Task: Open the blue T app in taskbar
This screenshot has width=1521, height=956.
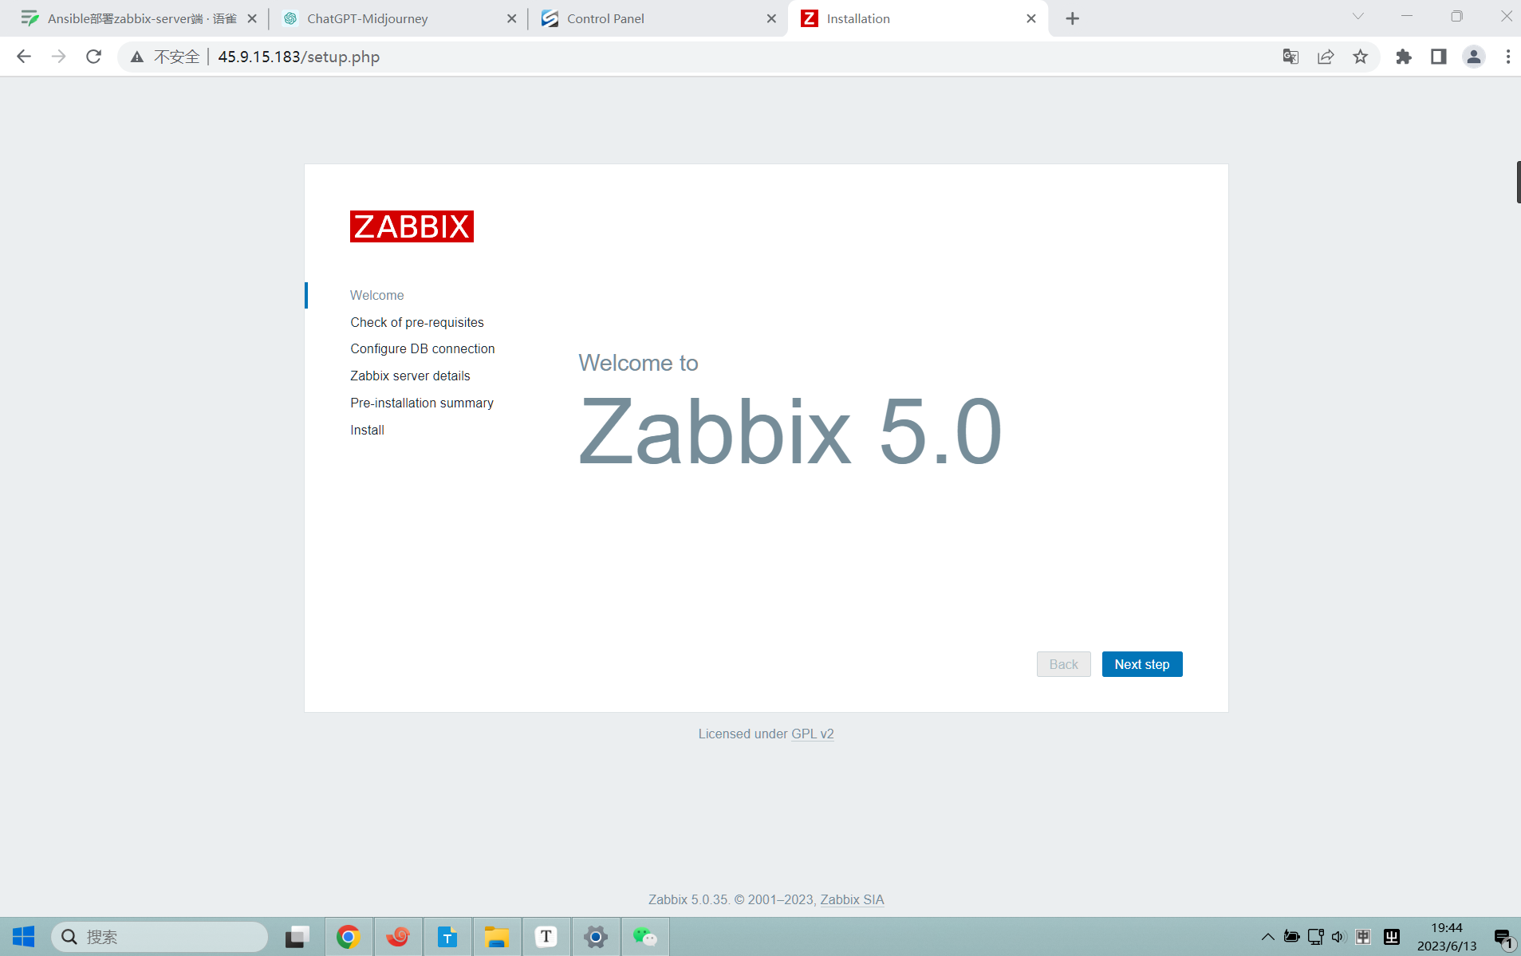Action: point(447,937)
